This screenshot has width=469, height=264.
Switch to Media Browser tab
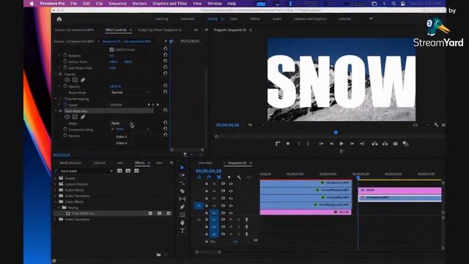click(70, 163)
